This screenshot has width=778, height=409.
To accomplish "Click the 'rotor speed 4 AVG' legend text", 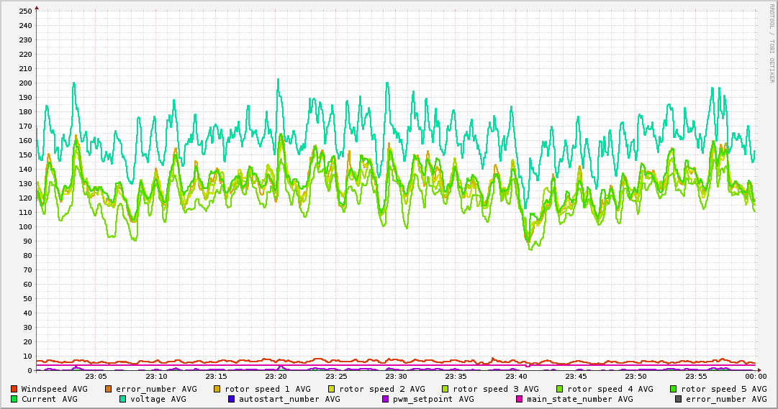I will pos(610,390).
